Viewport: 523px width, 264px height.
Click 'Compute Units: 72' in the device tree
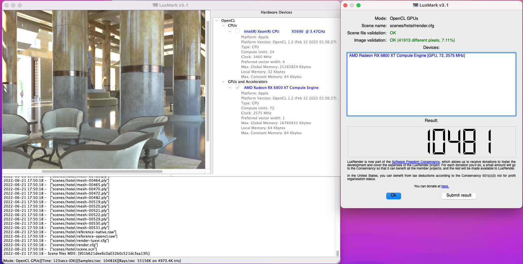click(258, 108)
